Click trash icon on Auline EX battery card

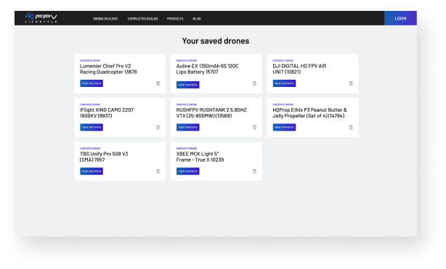(254, 83)
